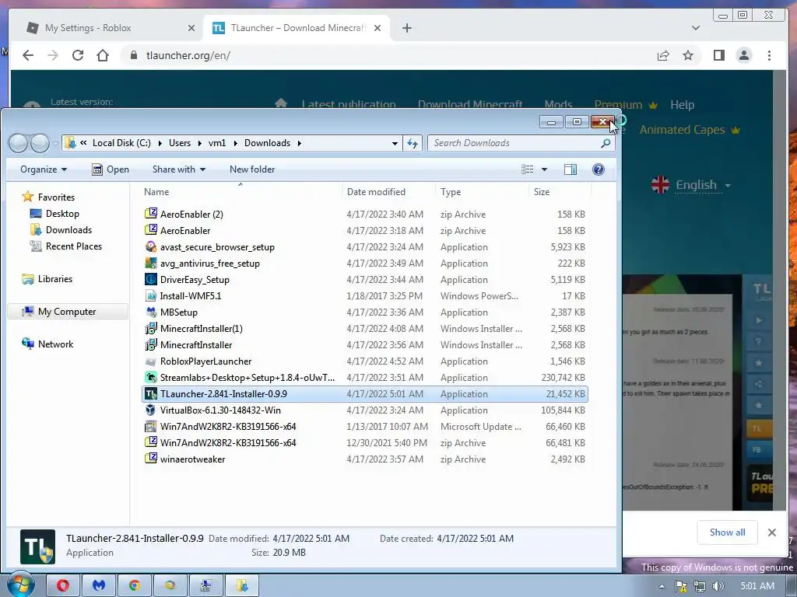Click Open in Explorer toolbar
The width and height of the screenshot is (797, 597).
click(x=111, y=169)
